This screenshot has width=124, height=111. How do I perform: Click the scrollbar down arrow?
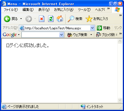(120, 100)
